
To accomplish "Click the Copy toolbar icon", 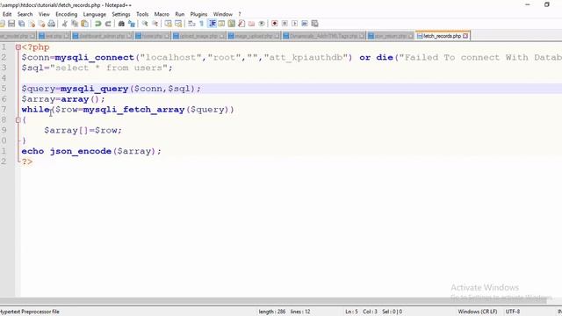I will pyautogui.click(x=75, y=24).
